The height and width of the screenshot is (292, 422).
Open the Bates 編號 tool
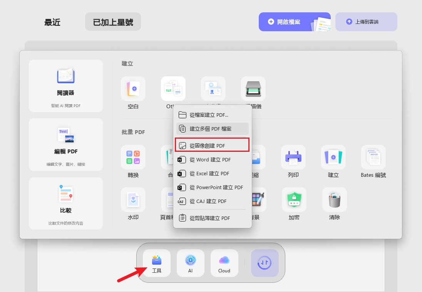[x=373, y=157]
